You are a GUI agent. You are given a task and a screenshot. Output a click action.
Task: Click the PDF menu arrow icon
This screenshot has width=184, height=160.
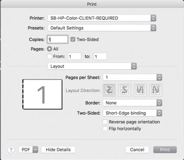(35, 150)
